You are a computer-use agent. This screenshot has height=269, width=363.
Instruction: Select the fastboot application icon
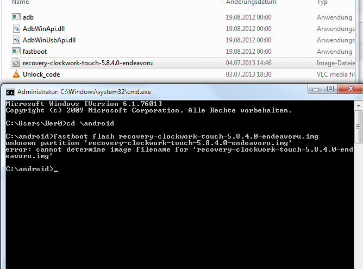point(16,51)
